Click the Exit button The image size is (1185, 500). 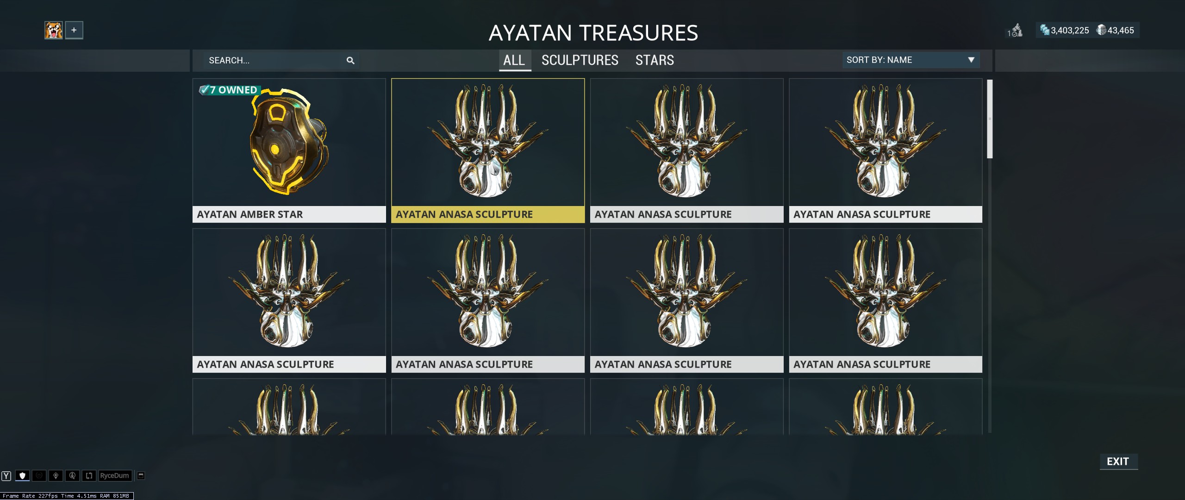tap(1118, 461)
